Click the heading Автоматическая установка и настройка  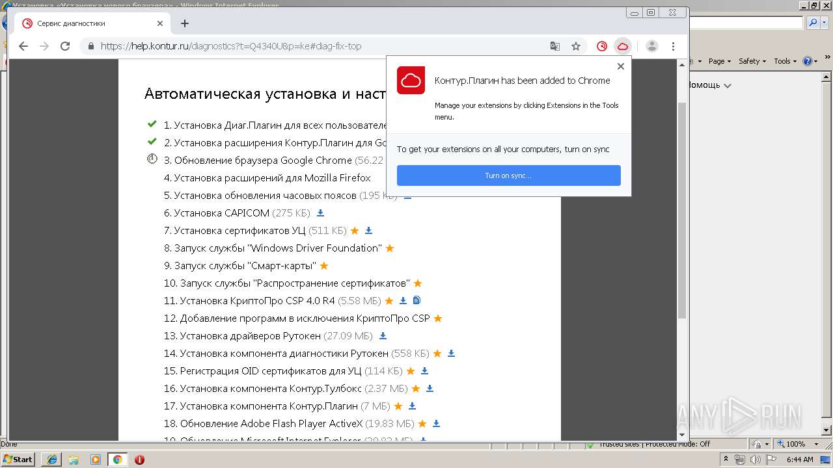point(266,94)
